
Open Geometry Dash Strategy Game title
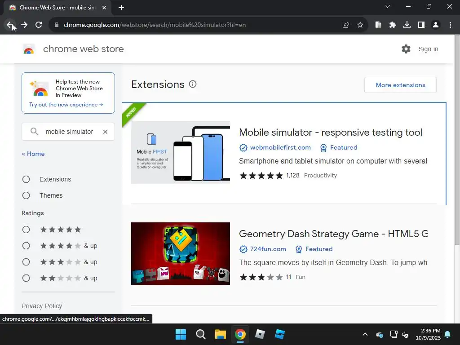(x=333, y=234)
